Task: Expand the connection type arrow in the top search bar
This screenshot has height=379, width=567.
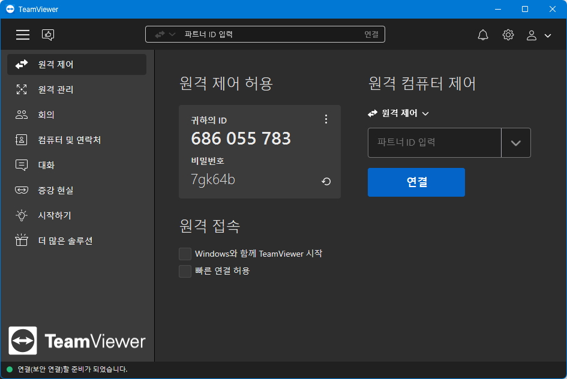Action: [x=165, y=34]
